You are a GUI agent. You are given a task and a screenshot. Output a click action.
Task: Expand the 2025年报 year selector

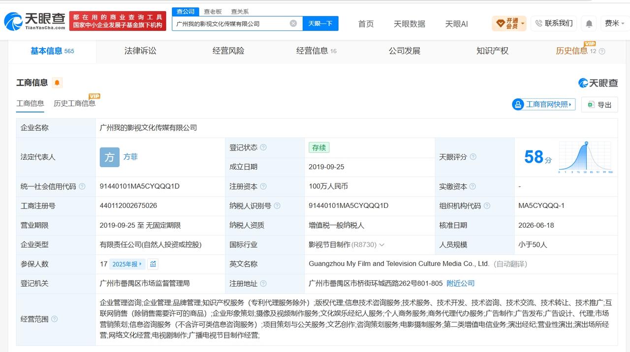coord(127,264)
